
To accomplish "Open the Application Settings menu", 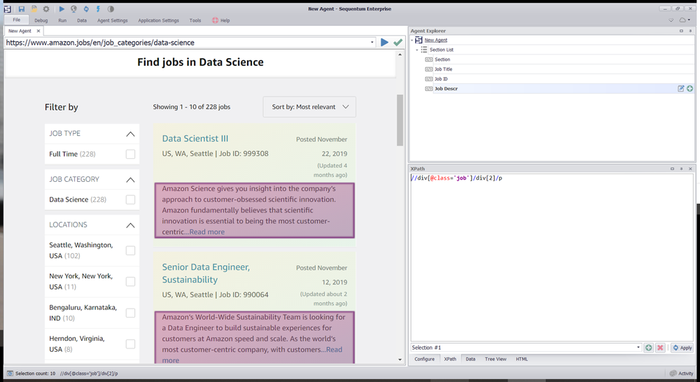I will (x=158, y=20).
